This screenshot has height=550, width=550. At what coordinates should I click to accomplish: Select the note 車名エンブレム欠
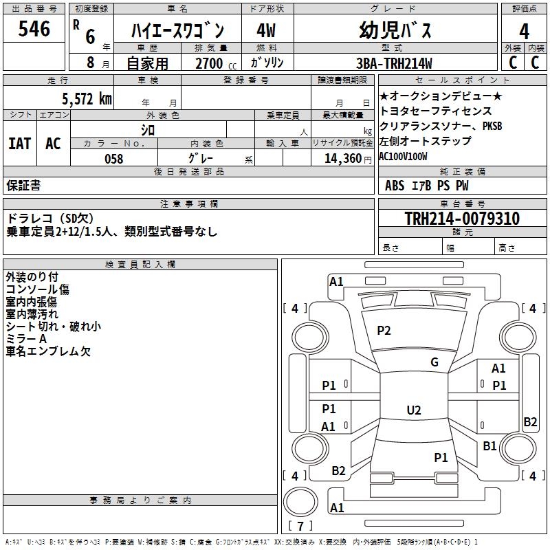(48, 351)
